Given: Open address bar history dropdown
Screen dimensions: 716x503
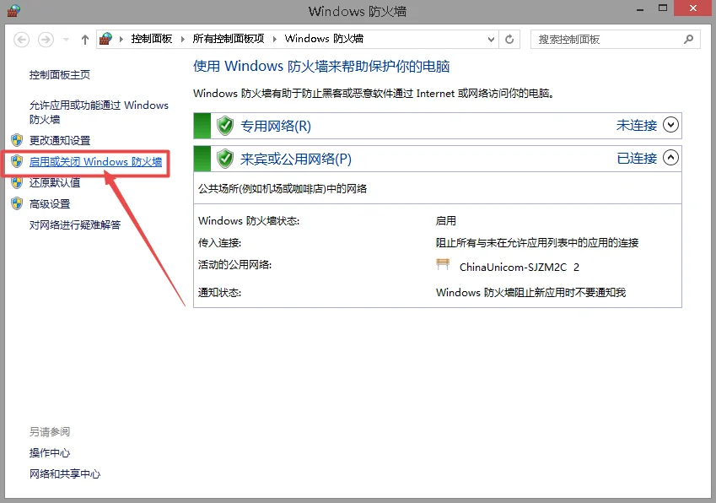Looking at the screenshot, I should [491, 40].
